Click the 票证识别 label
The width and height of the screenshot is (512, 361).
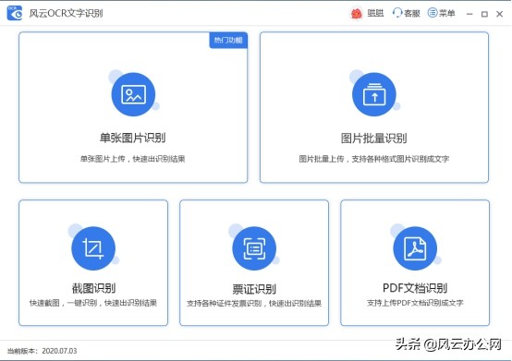[254, 289]
